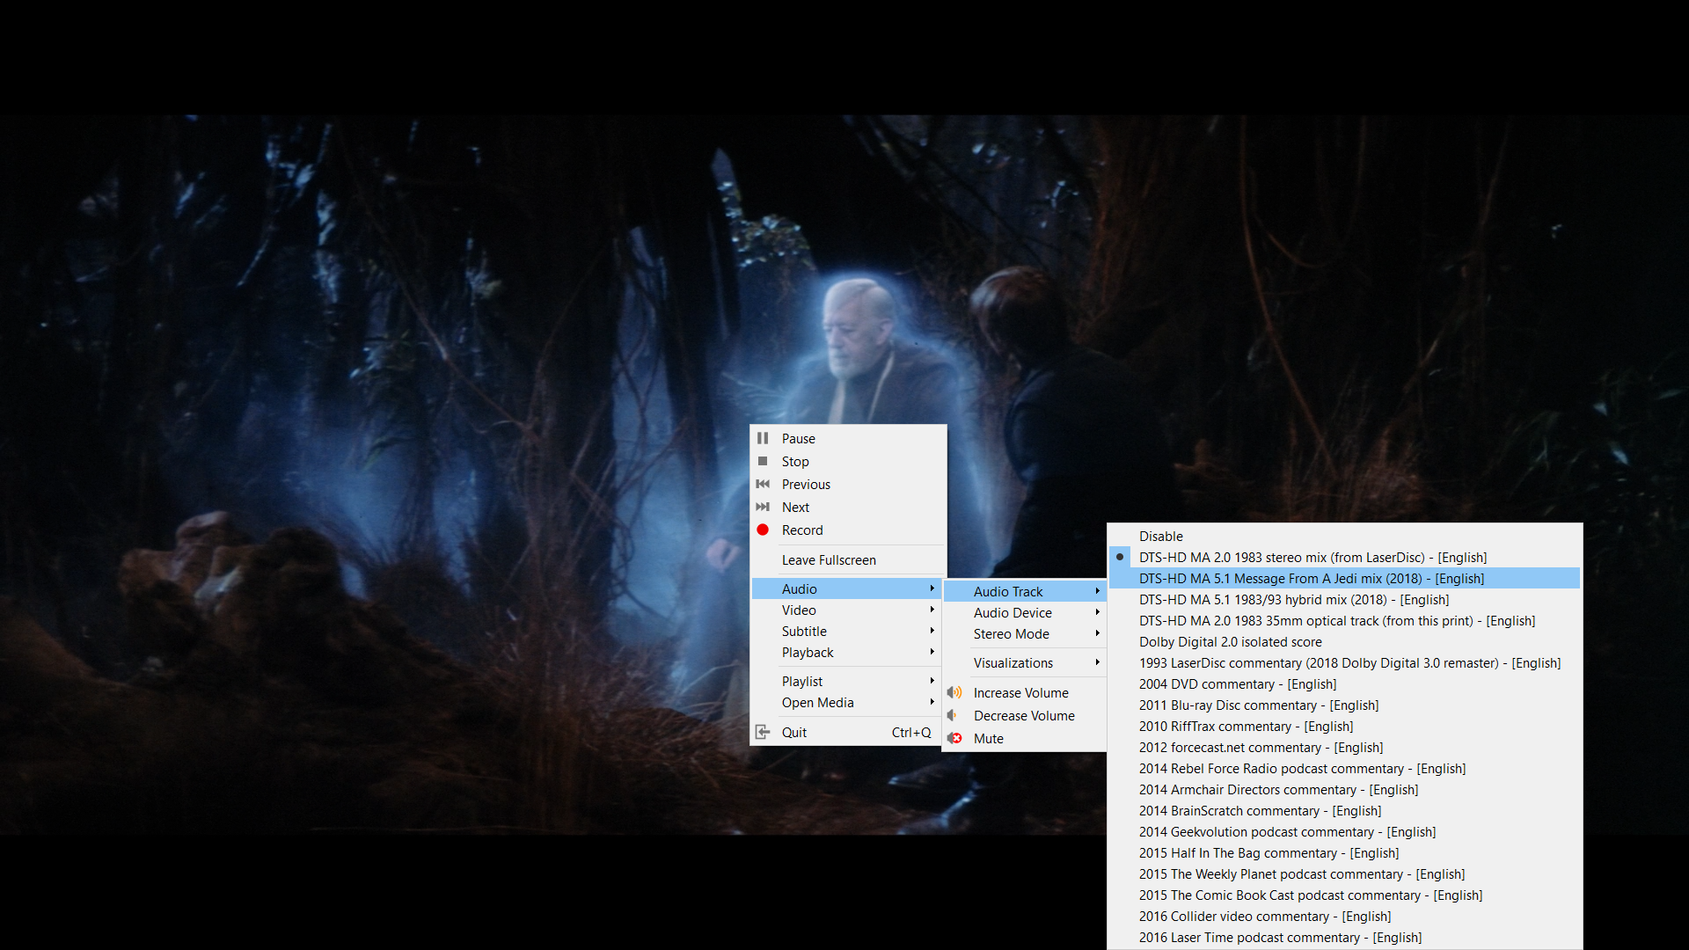Viewport: 1689px width, 950px height.
Task: Select 2010 RiffTrax commentary track
Action: pos(1344,727)
